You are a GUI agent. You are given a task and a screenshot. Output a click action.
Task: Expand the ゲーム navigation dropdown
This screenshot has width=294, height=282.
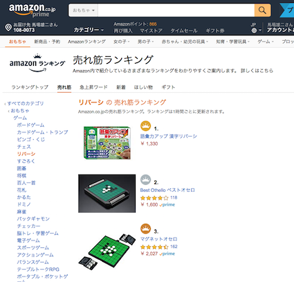pyautogui.click(x=266, y=42)
